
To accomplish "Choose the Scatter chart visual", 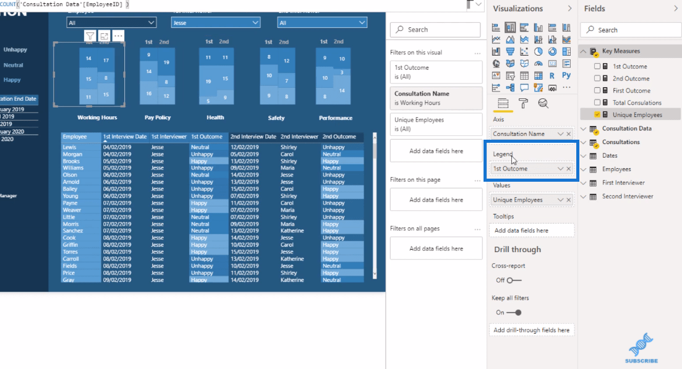I will 524,52.
